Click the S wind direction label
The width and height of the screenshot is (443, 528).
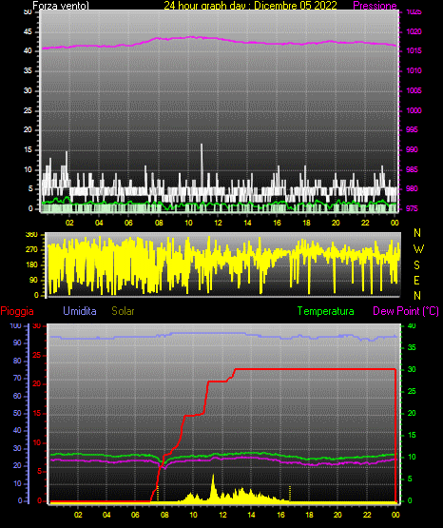click(x=416, y=265)
